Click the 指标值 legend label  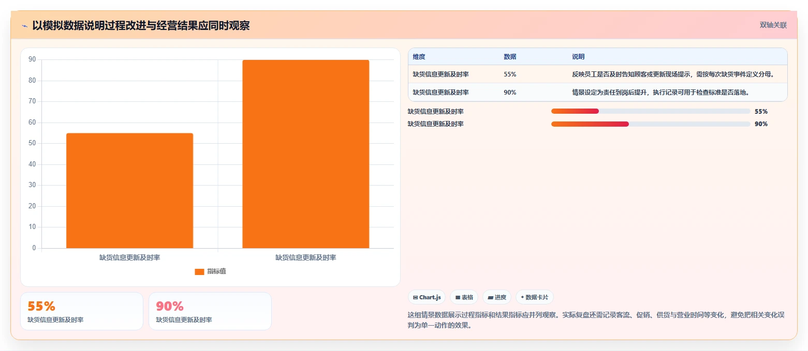(216, 272)
